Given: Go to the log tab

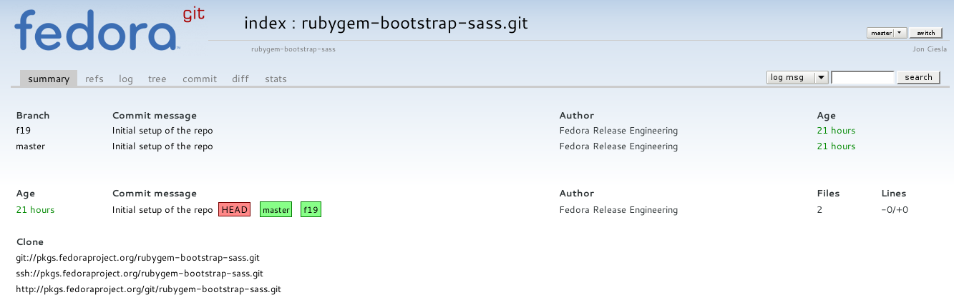Looking at the screenshot, I should (126, 79).
